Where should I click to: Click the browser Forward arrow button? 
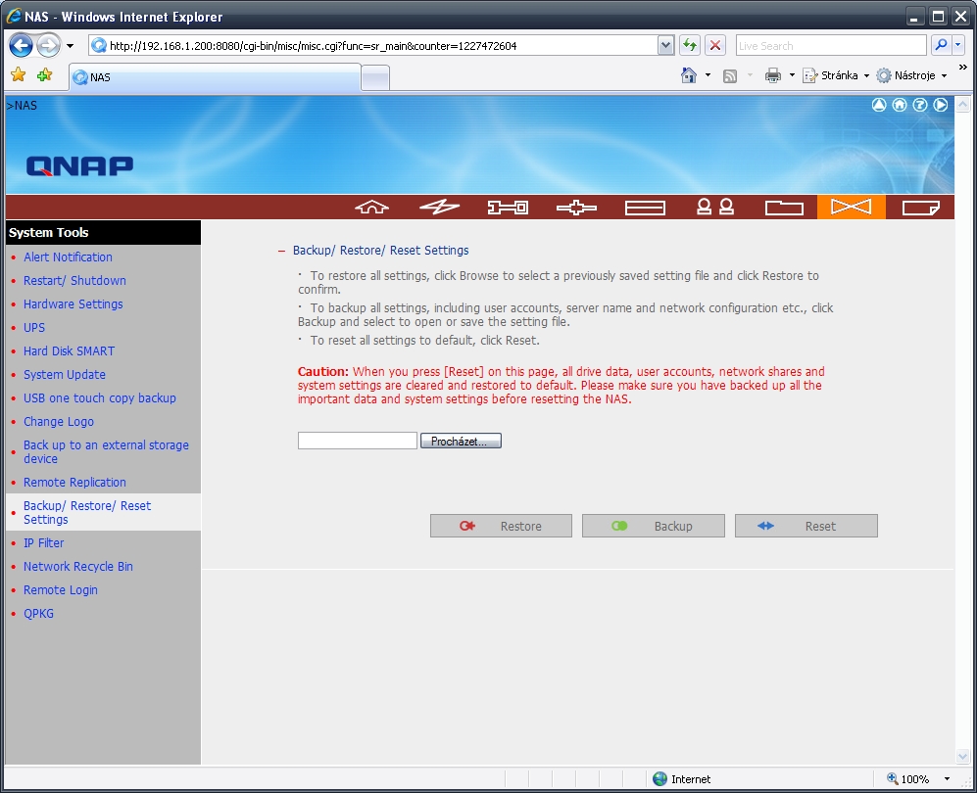click(48, 45)
